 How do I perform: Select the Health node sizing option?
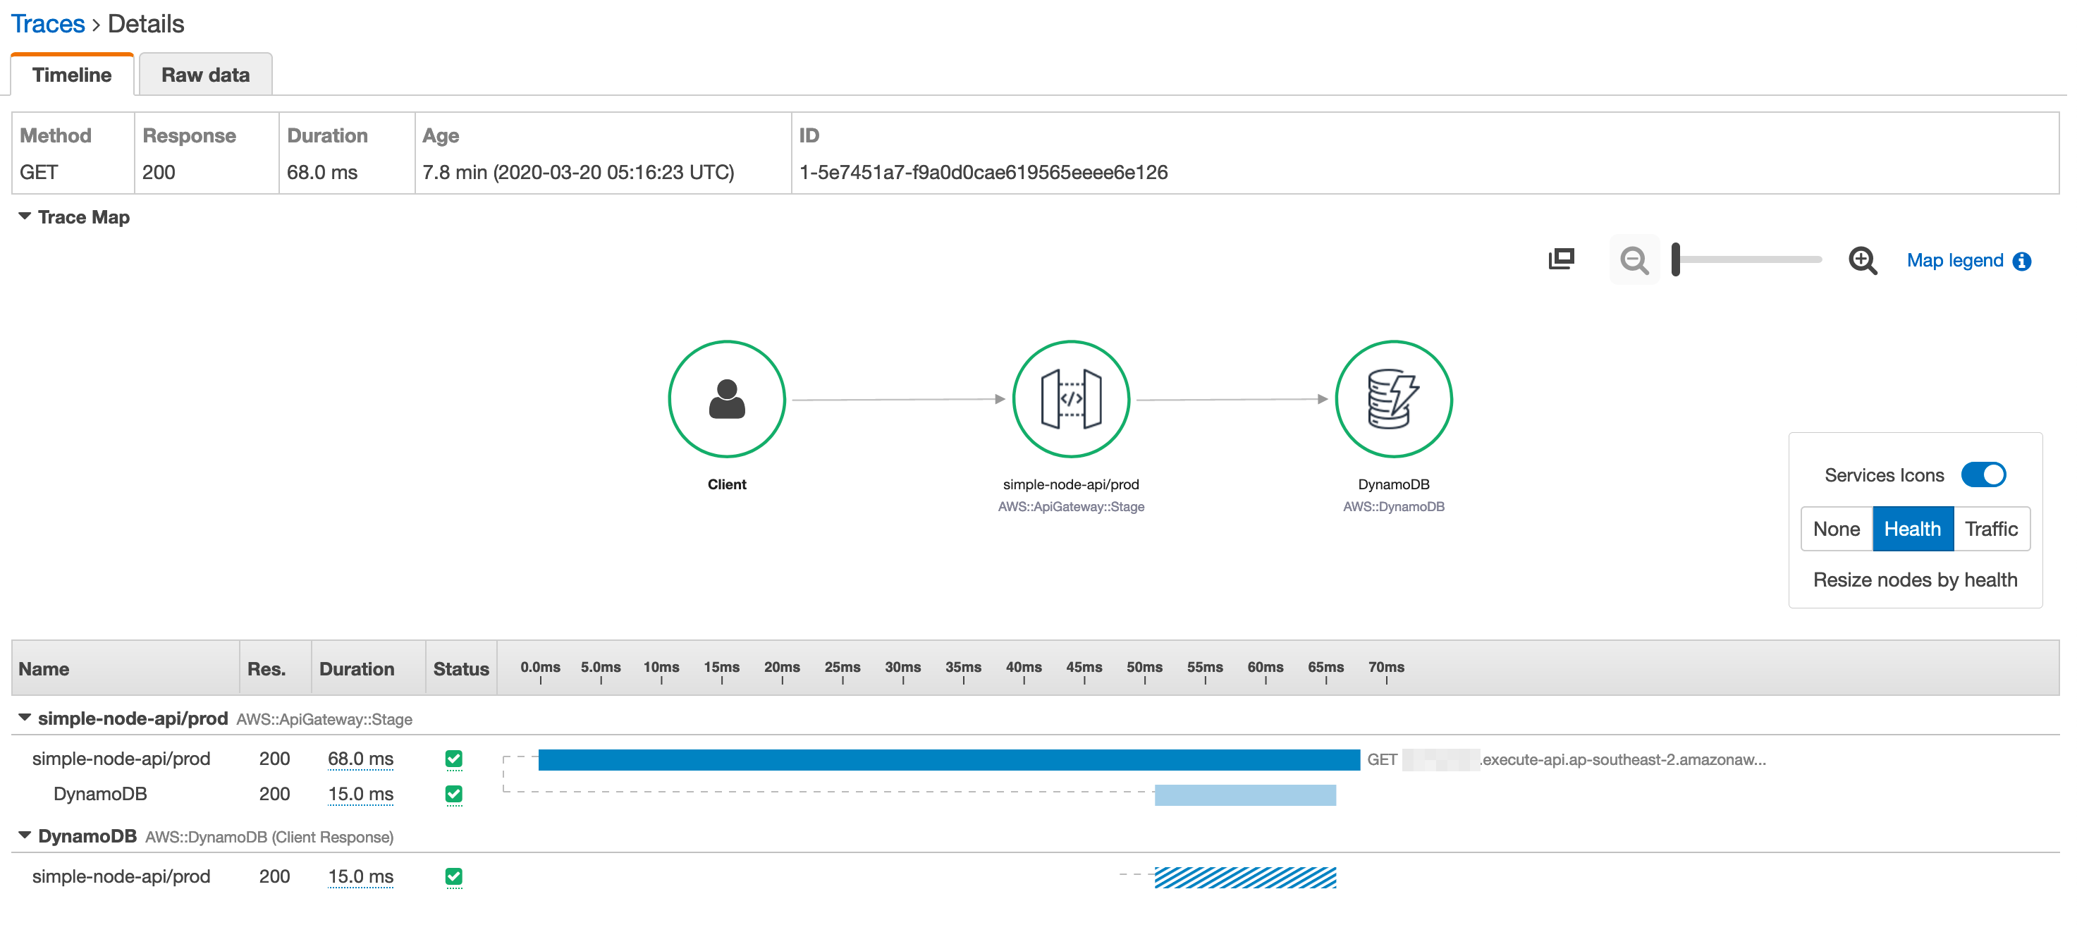point(1913,529)
